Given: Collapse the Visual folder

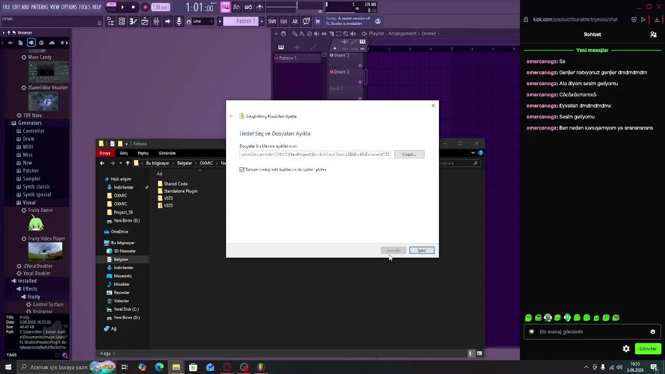Looking at the screenshot, I should [x=29, y=203].
